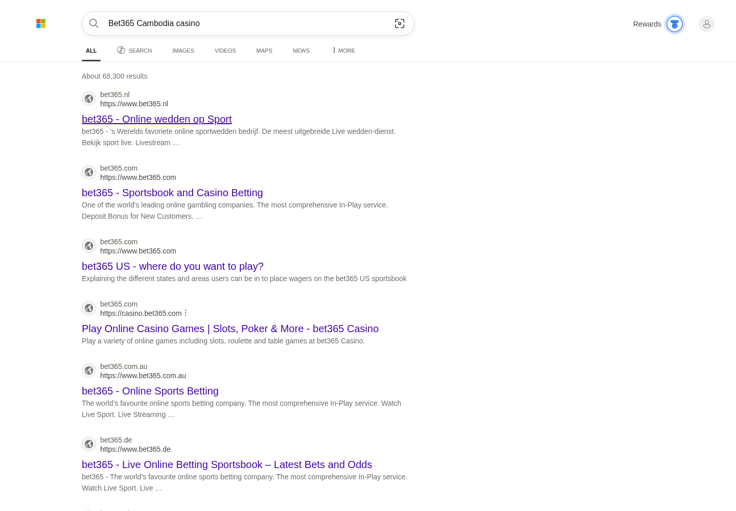Click the https://www.bet365.de URL
The image size is (736, 511).
[x=135, y=449]
